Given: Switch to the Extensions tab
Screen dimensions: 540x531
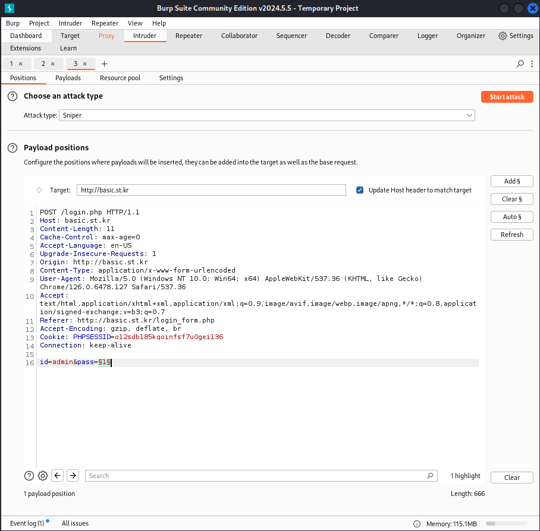Looking at the screenshot, I should tap(26, 48).
